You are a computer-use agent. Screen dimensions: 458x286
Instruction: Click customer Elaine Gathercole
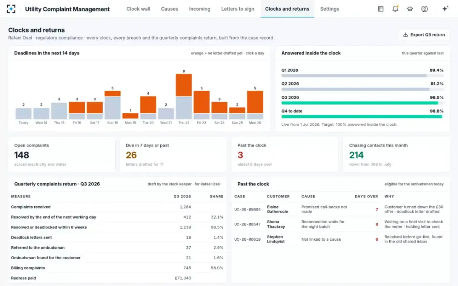277,209
